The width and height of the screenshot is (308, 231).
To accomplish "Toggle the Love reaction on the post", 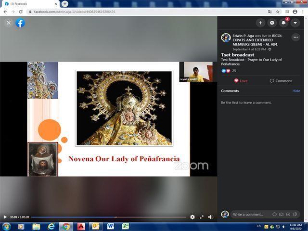I will [240, 81].
